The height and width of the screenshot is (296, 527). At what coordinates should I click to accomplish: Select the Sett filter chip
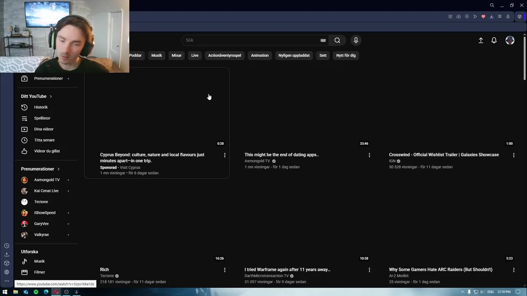pos(323,55)
